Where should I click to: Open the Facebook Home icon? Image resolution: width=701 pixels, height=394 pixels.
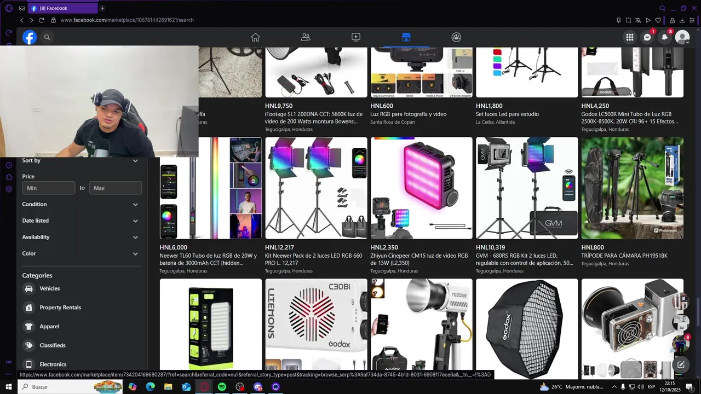(255, 37)
